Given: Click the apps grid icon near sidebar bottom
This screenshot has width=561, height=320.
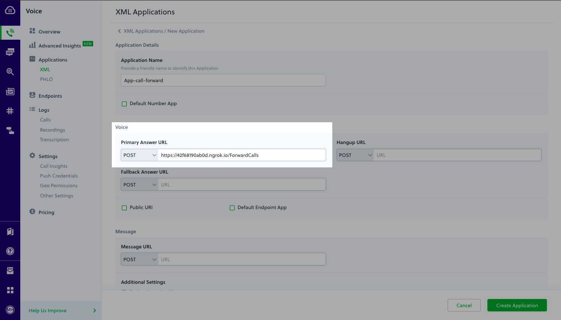Looking at the screenshot, I should click(x=10, y=290).
